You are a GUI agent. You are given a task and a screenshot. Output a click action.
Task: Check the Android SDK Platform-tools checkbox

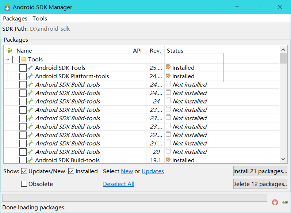point(23,76)
